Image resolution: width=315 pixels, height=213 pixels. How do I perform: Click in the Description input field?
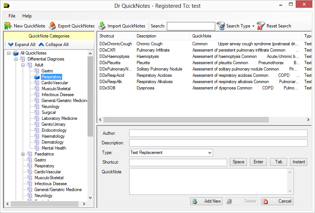pyautogui.click(x=218, y=143)
